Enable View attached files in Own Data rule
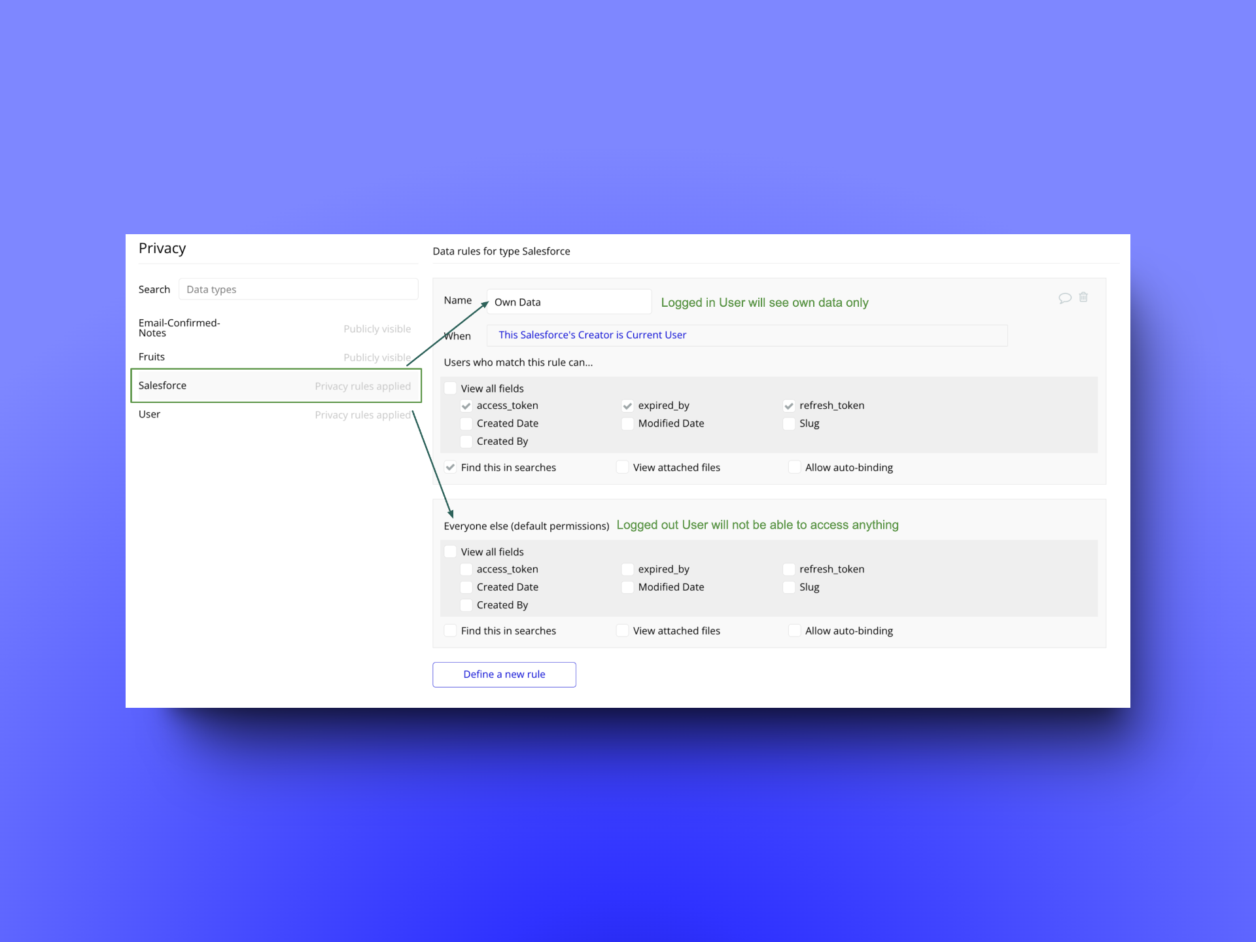Image resolution: width=1256 pixels, height=942 pixels. [622, 467]
